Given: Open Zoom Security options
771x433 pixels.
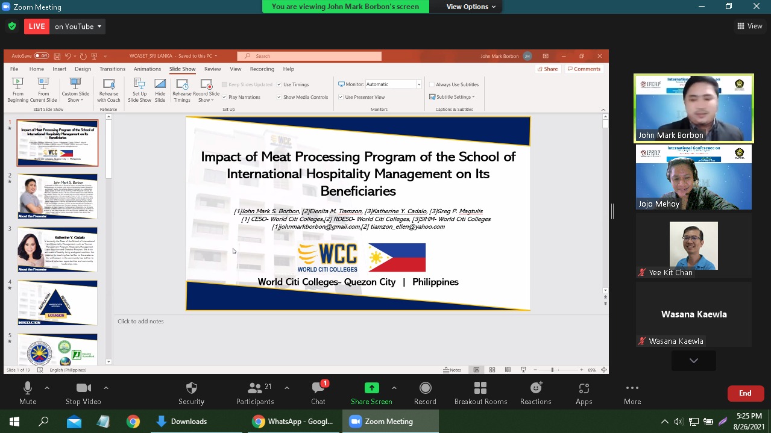Looking at the screenshot, I should [191, 393].
